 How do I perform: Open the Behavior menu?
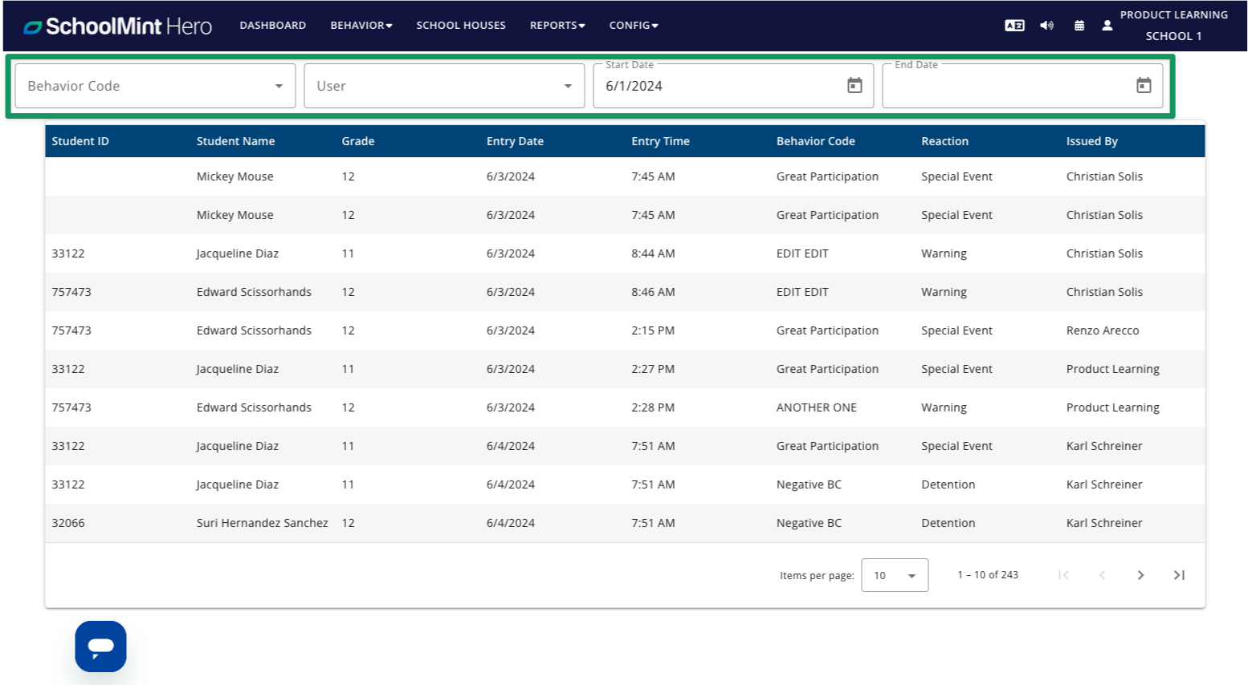361,26
